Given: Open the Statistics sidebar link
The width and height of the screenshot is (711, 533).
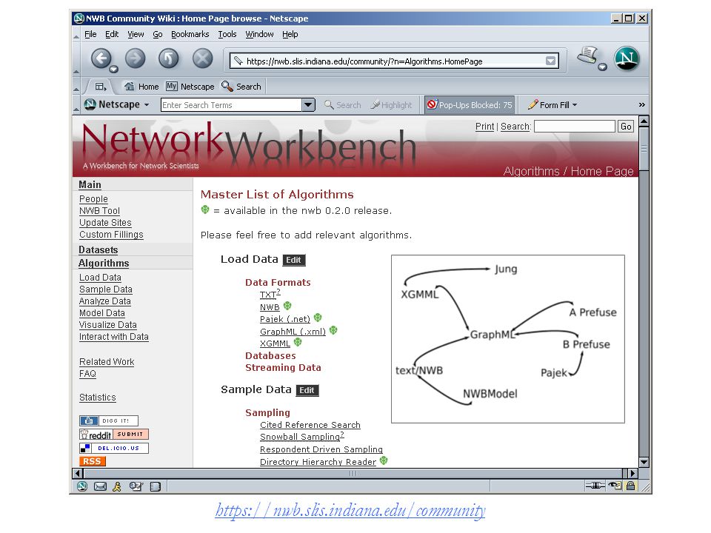Looking at the screenshot, I should pyautogui.click(x=98, y=398).
